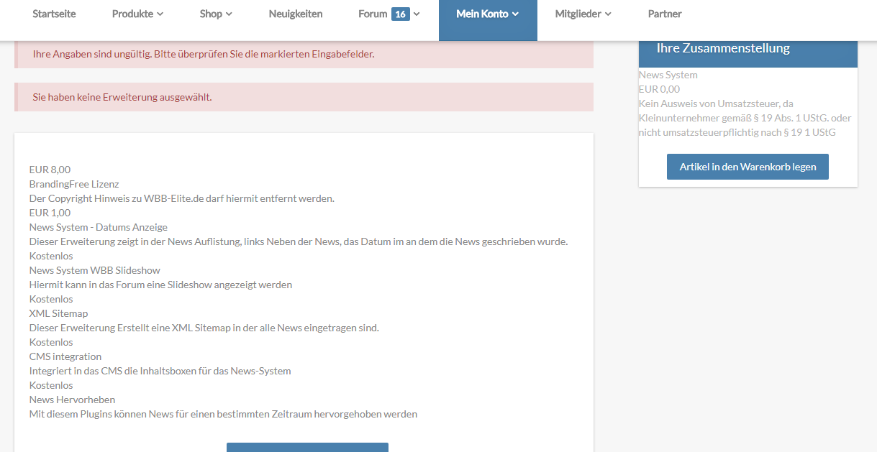Select the News Hervorheben extension
877x452 pixels.
click(x=72, y=400)
